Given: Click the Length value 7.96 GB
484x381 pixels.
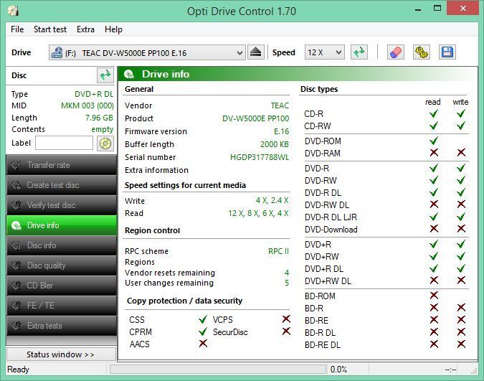Looking at the screenshot, I should (x=99, y=118).
